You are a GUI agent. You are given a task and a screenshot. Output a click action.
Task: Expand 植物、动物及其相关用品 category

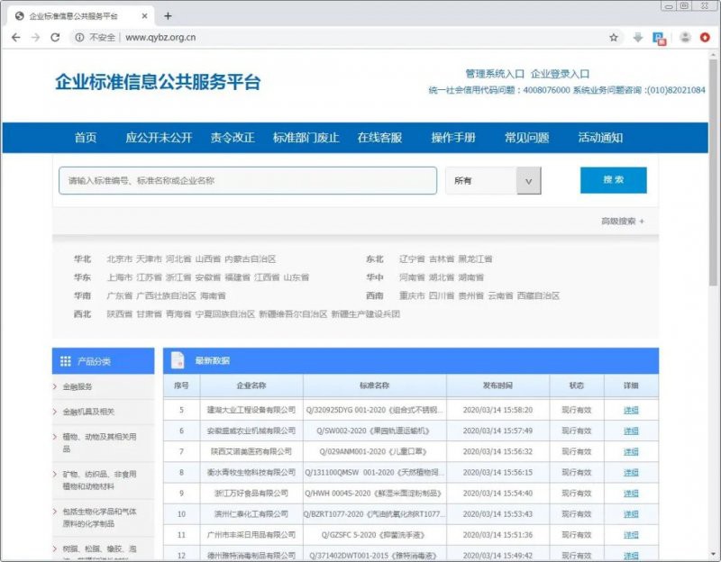99,442
